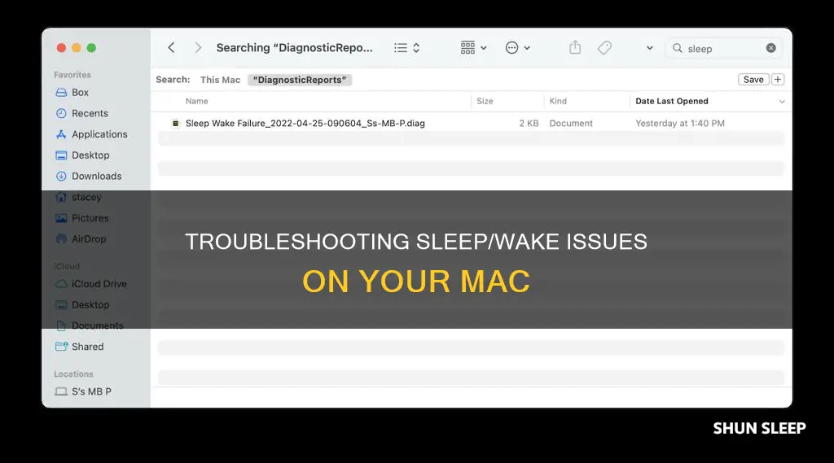Click the diag file document icon
This screenshot has width=834, height=463.
(x=175, y=124)
